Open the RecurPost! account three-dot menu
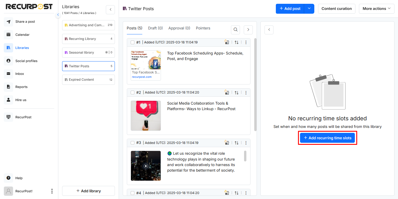Viewport: 398px width, 199px height. [52, 191]
